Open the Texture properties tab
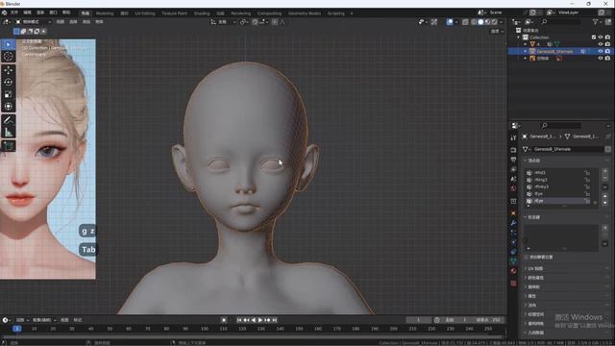615x346 pixels. point(513,283)
